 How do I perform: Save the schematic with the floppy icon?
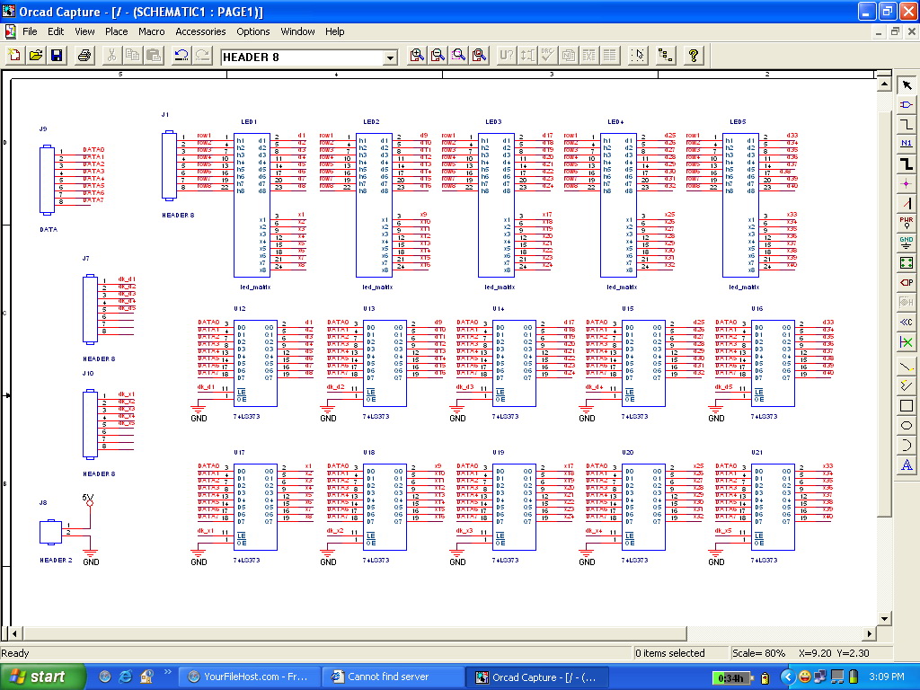57,56
